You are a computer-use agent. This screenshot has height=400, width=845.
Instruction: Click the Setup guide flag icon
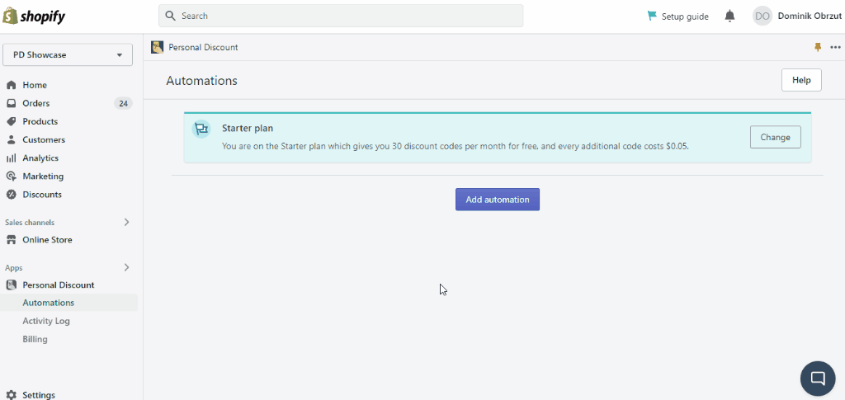(x=652, y=16)
